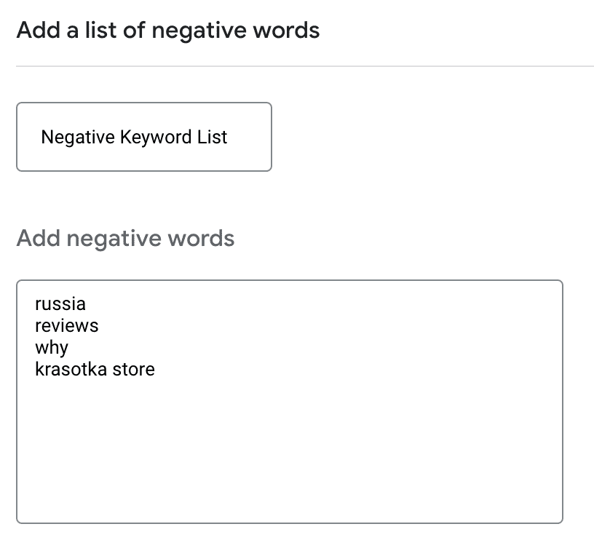
Task: Click the border of the keyword text box
Action: [x=16, y=400]
